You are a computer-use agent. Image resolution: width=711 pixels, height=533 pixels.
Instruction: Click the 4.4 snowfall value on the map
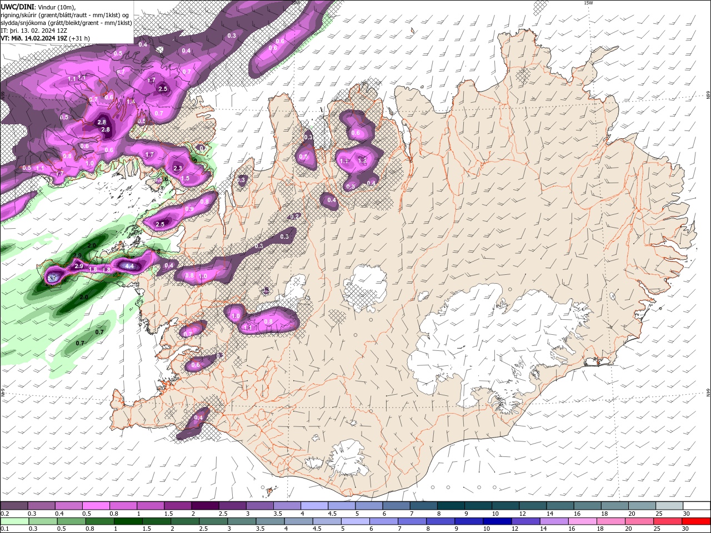coord(130,266)
